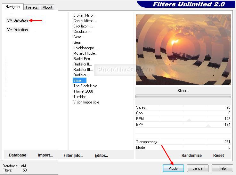Open the About tab
The image size is (236, 175).
pyautogui.click(x=47, y=7)
